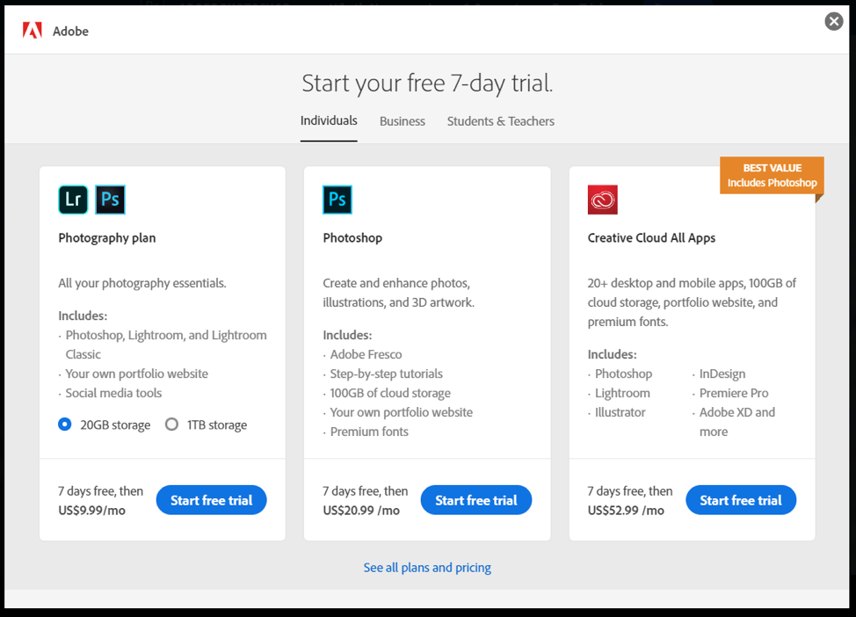
Task: Click 'Illustrator' in the All Apps list
Action: click(620, 412)
